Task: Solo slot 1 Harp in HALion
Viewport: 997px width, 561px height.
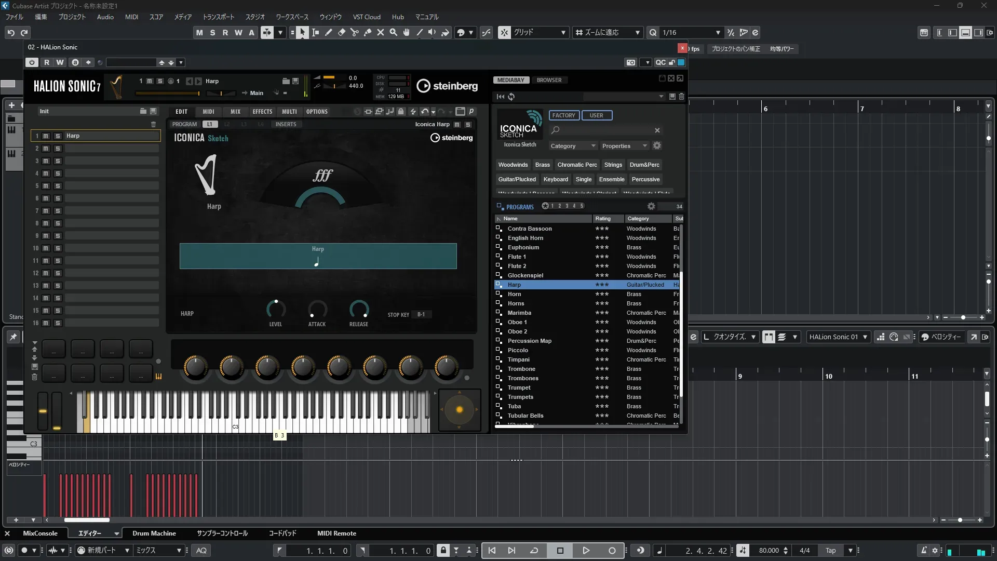Action: pos(58,136)
